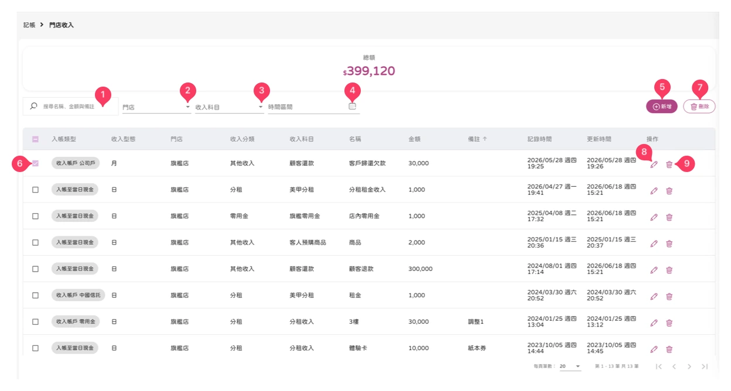Click the 客人預購商品 cell
The width and height of the screenshot is (731, 391).
pos(308,242)
